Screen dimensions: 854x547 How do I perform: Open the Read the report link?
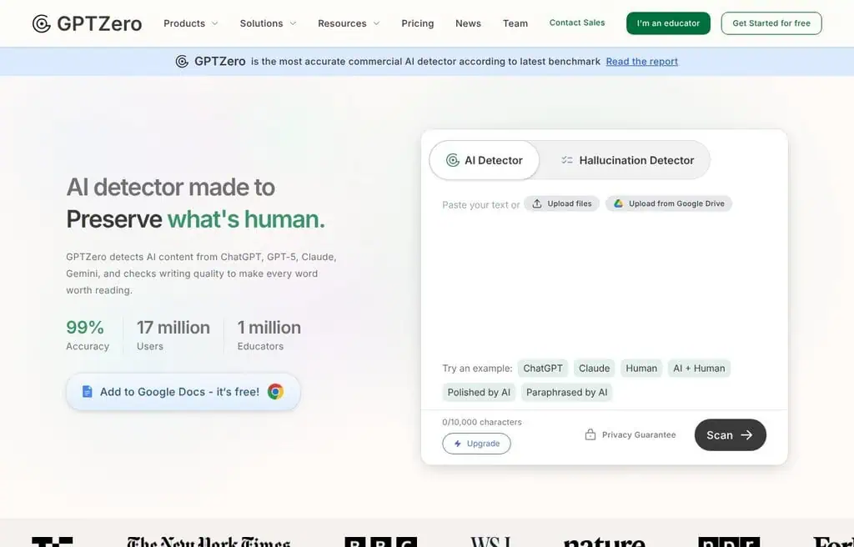641,62
